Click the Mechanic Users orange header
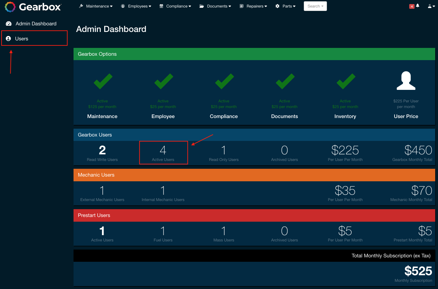The image size is (438, 289). (254, 175)
